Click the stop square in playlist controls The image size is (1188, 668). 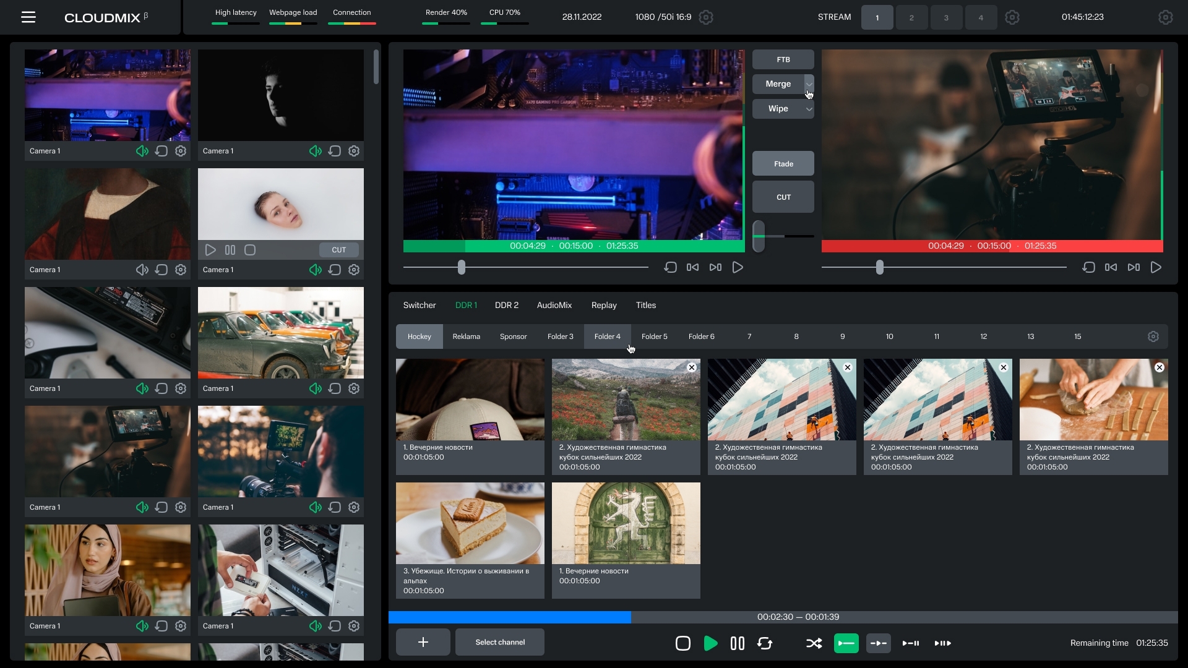[x=683, y=643]
